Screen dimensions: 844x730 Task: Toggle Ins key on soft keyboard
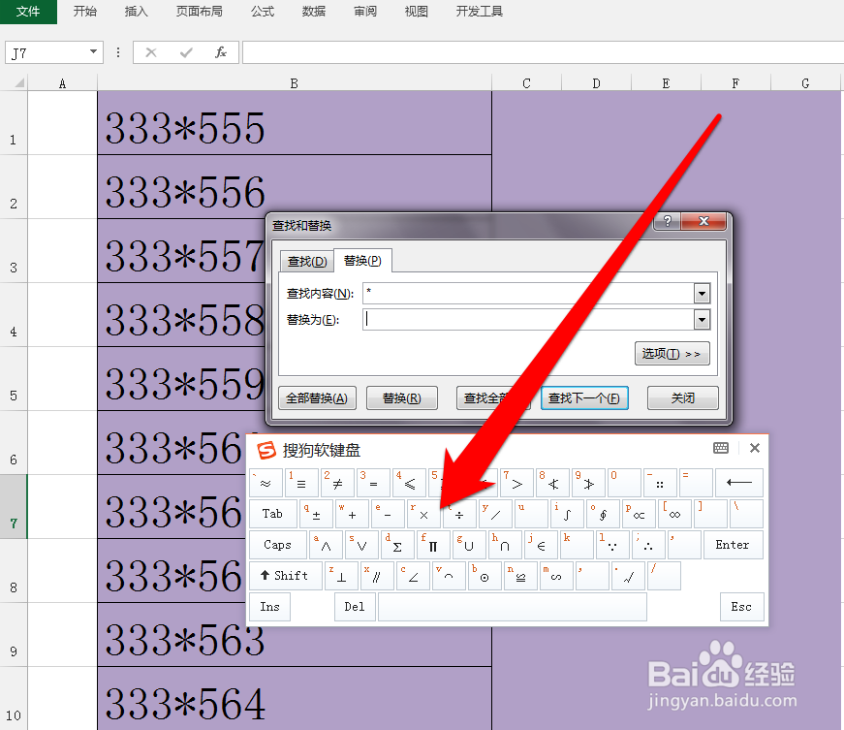tap(269, 607)
